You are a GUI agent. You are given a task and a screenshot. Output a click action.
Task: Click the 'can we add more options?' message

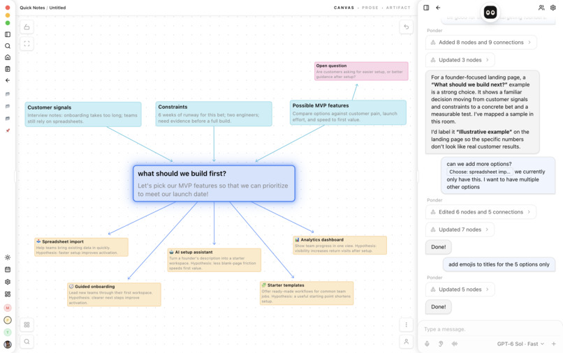(x=498, y=175)
